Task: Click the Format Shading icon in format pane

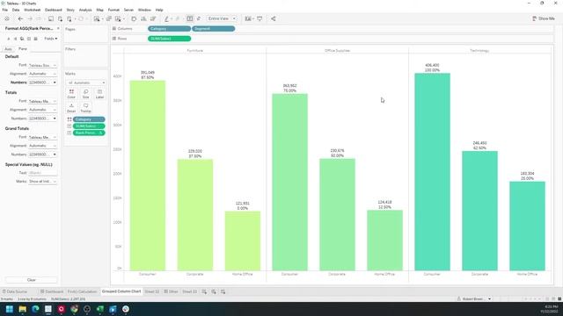Action: [22, 39]
